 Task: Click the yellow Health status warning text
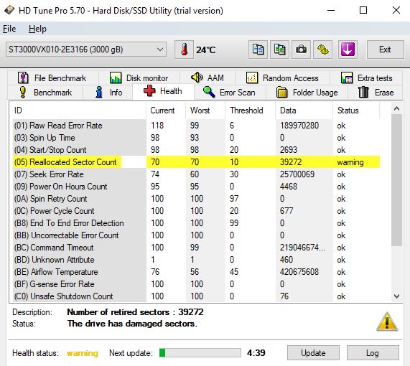click(83, 353)
